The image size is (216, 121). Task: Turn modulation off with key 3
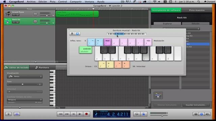coord(107,42)
